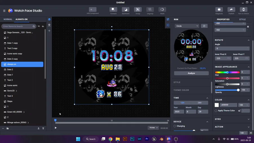Enable Apply Theme Color option
This screenshot has width=254, height=143.
(216, 110)
